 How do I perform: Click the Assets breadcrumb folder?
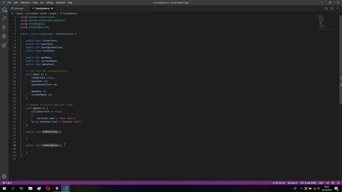click(43, 13)
